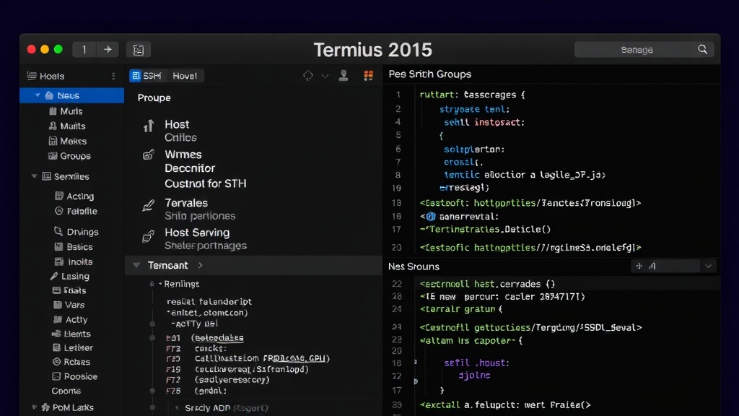Click the home outline icon
The height and width of the screenshot is (416, 739).
(307, 75)
